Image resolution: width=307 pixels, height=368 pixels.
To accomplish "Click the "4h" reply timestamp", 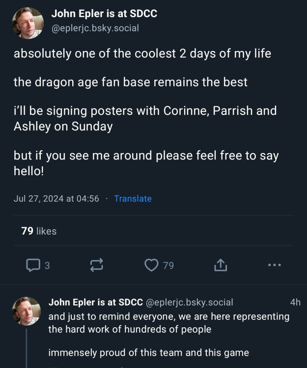I will (295, 302).
